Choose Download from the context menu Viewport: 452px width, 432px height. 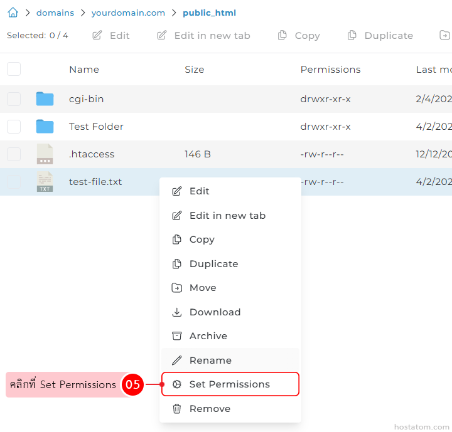pyautogui.click(x=215, y=312)
